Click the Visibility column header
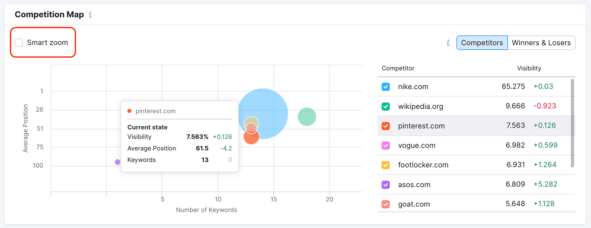Viewport: 591px width, 228px height. pyautogui.click(x=529, y=68)
